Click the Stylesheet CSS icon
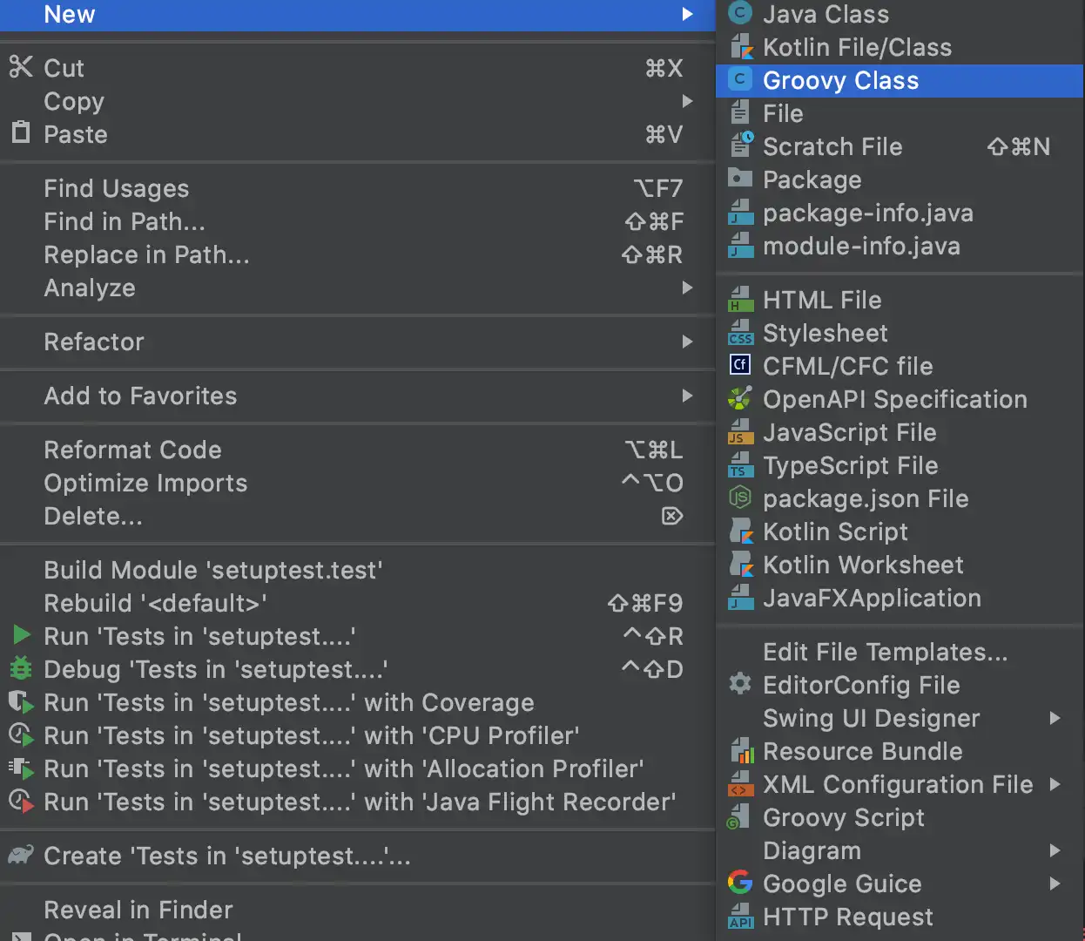The image size is (1085, 941). coord(740,333)
